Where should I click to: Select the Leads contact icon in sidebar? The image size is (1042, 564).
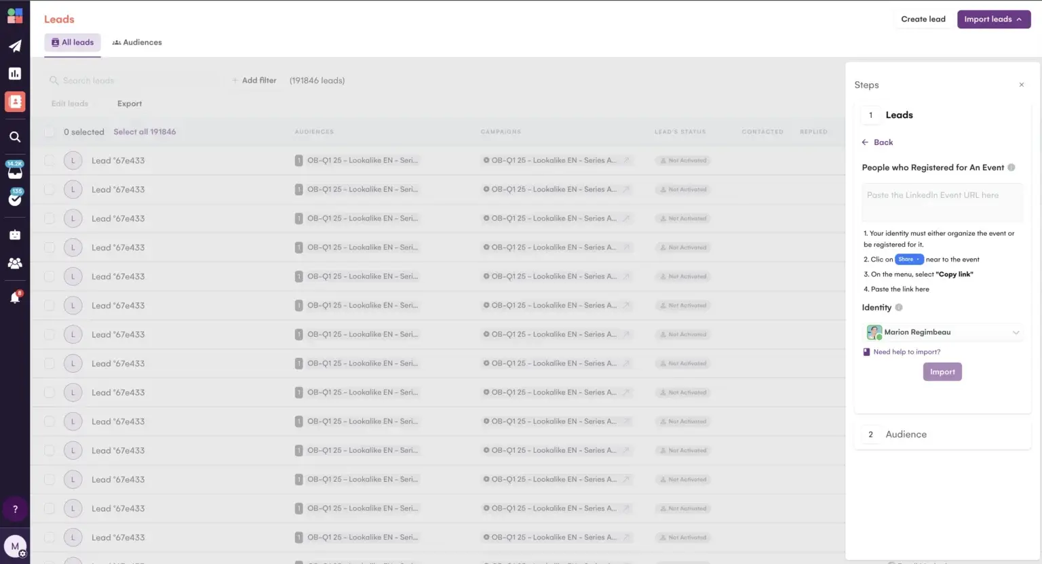(x=15, y=102)
